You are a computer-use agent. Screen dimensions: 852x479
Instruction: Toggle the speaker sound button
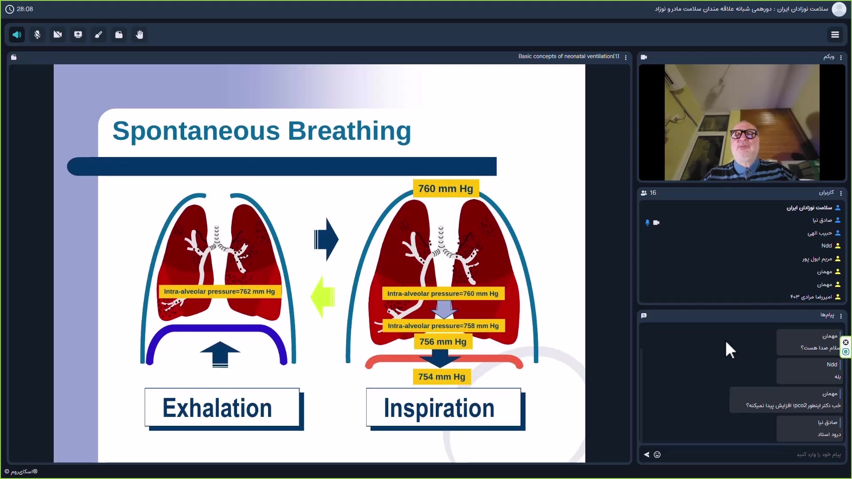click(x=17, y=35)
